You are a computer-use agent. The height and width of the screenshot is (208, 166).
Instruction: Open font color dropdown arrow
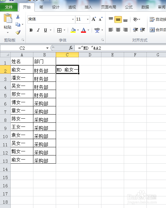tap(88, 30)
